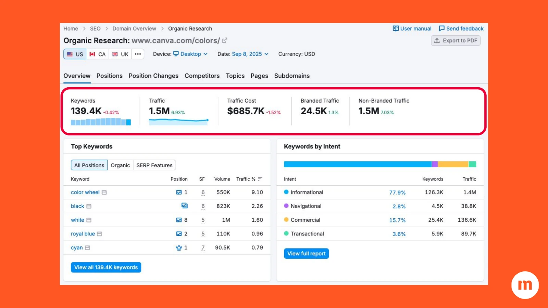Click the Volume column header
Screen dimensions: 548x308
click(x=222, y=179)
